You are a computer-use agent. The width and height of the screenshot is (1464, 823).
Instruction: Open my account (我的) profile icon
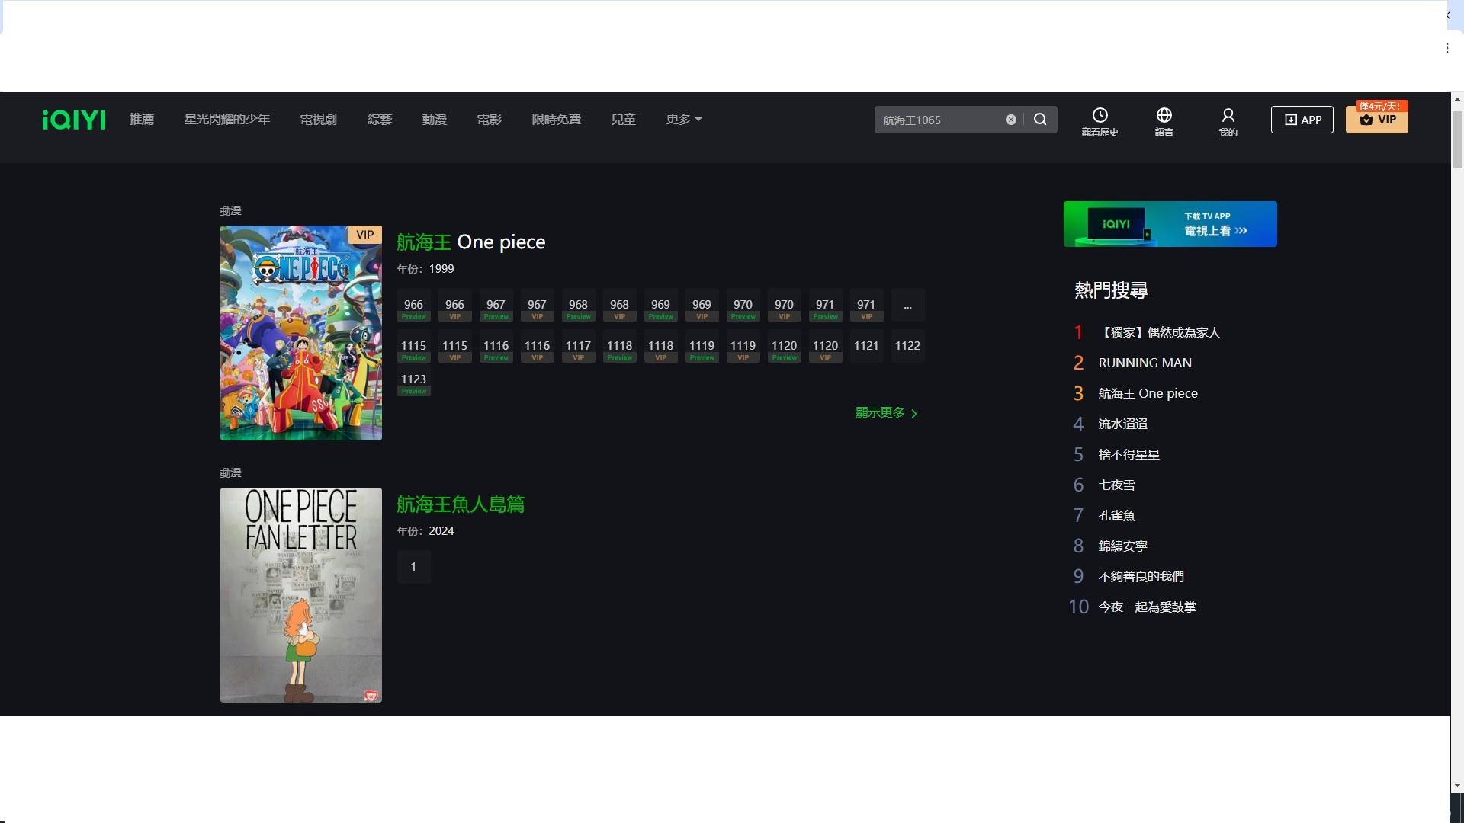click(x=1228, y=121)
